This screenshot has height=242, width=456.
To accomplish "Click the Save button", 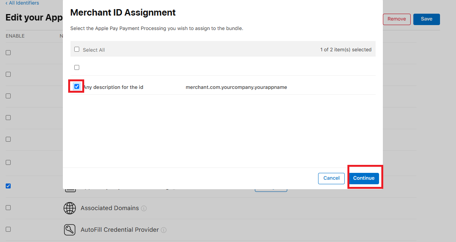I will [426, 19].
